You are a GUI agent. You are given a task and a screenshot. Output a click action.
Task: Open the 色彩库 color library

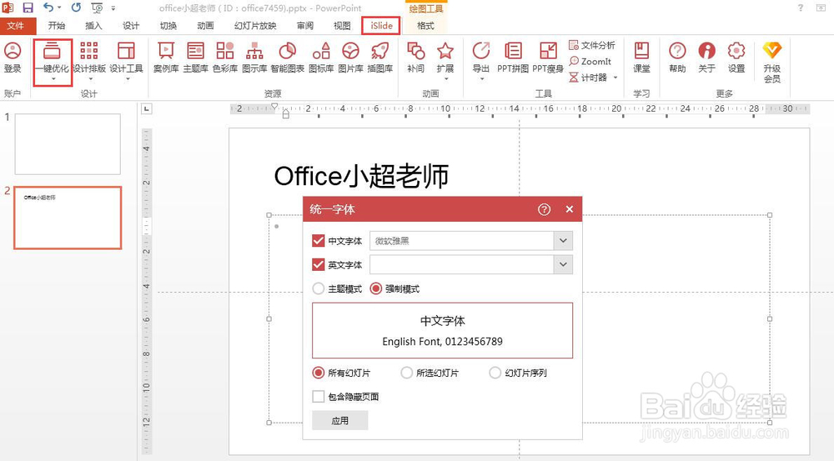point(225,57)
